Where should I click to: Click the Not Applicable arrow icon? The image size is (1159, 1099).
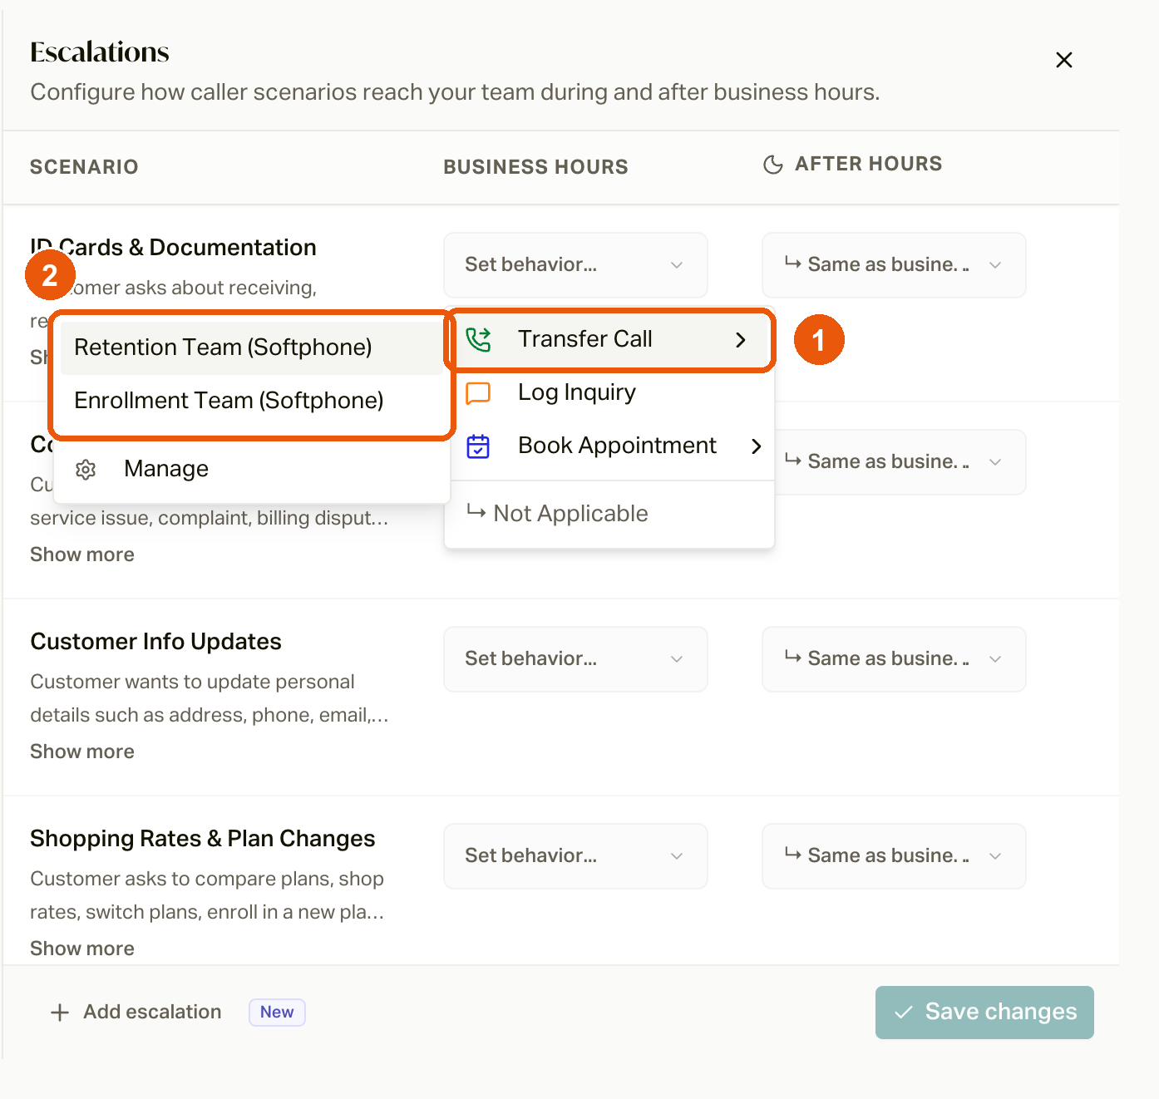(476, 512)
